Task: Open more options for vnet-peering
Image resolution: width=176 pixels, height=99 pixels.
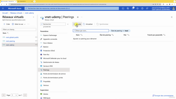Action: (36, 41)
